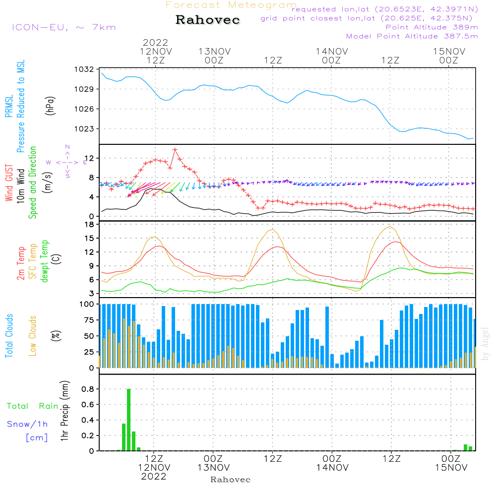Viewport: 496px width, 496px height.
Task: Click the 'Wind GUST' red label
Action: (x=9, y=183)
